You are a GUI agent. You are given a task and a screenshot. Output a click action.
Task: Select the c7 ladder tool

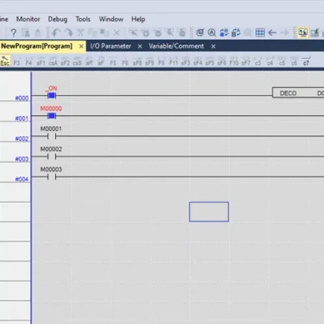point(306,61)
